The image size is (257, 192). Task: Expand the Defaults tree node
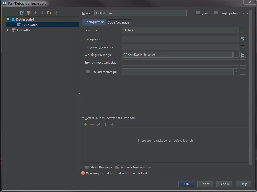point(8,30)
